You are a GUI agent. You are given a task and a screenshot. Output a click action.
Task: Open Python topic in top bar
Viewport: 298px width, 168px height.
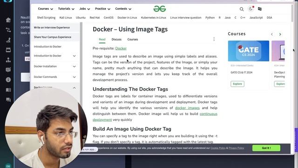(x=210, y=18)
